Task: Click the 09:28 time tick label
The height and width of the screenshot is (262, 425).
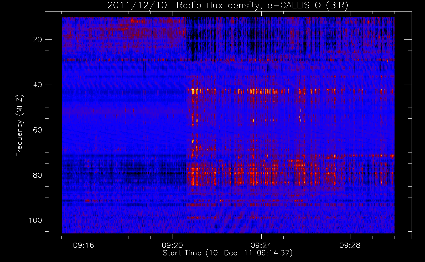Action: (x=350, y=245)
